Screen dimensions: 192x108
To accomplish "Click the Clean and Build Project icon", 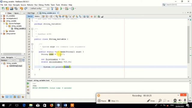I will click(x=57, y=9).
